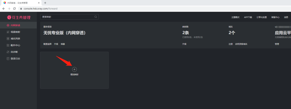This screenshot has height=109, width=291.
Task: Click the plus icon to add mapping
Action: click(x=74, y=69)
